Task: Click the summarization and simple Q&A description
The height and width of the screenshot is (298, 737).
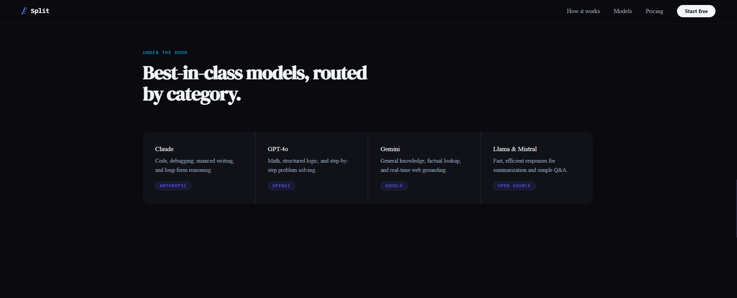Action: click(530, 165)
